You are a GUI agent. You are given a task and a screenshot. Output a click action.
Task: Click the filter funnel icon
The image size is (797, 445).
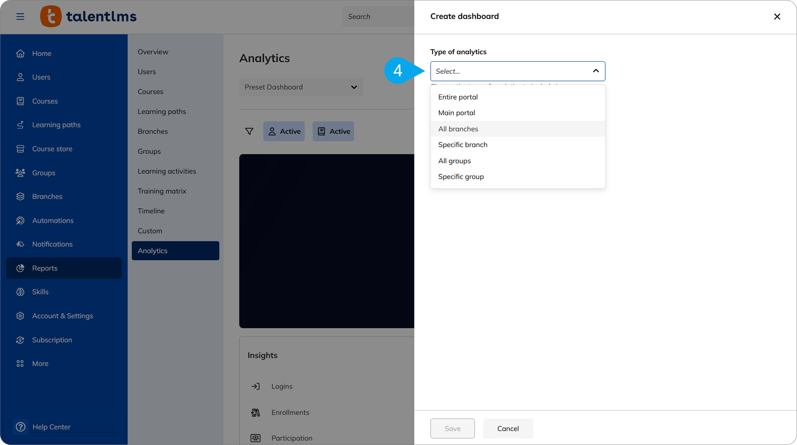coord(249,131)
